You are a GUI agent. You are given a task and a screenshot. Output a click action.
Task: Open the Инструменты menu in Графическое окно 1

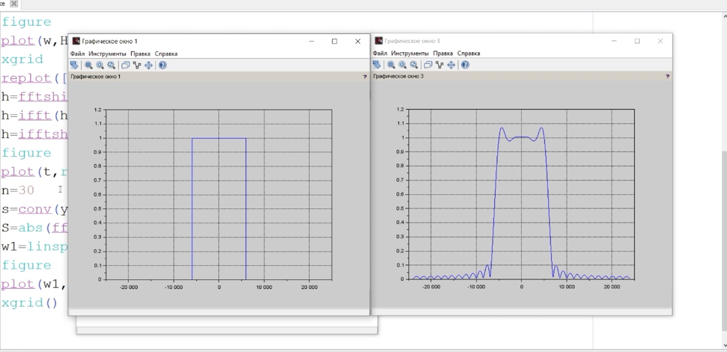click(x=107, y=54)
